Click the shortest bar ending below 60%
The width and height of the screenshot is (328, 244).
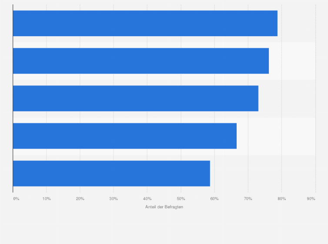point(111,173)
